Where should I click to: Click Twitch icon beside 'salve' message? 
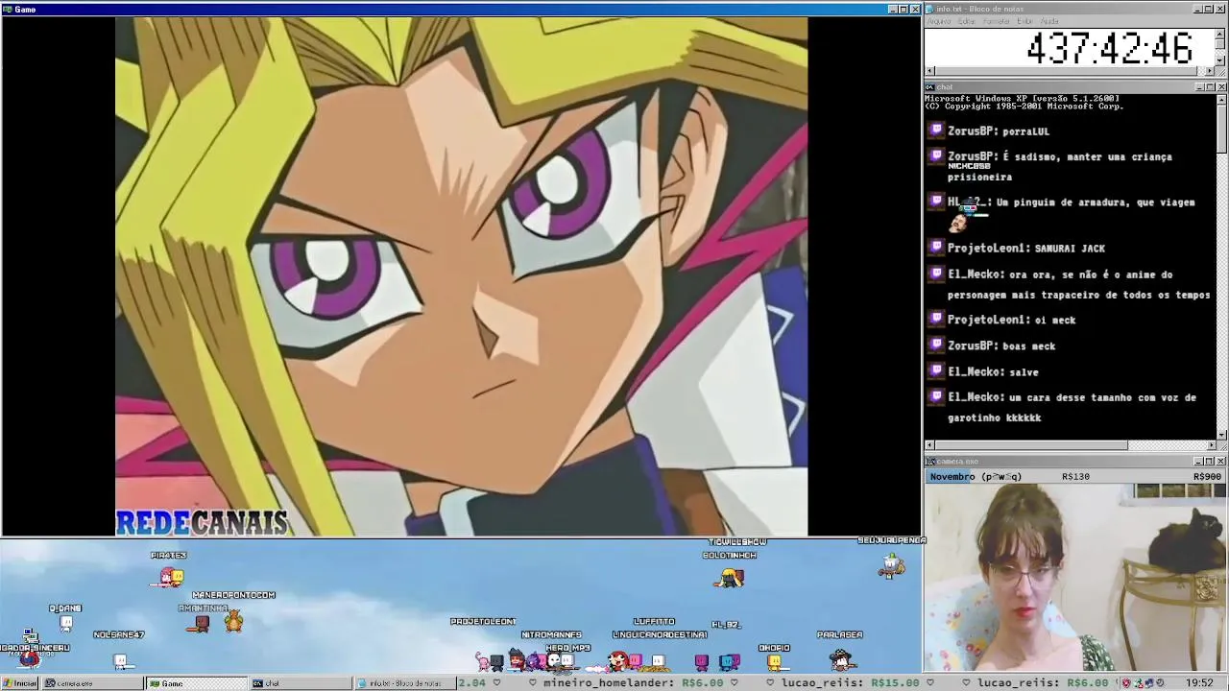pyautogui.click(x=937, y=370)
